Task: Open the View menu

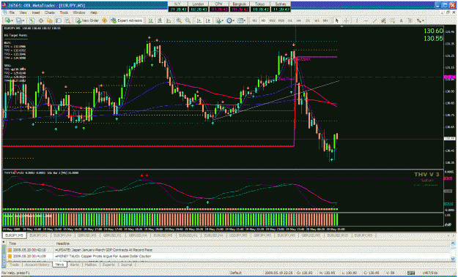Action: click(23, 13)
